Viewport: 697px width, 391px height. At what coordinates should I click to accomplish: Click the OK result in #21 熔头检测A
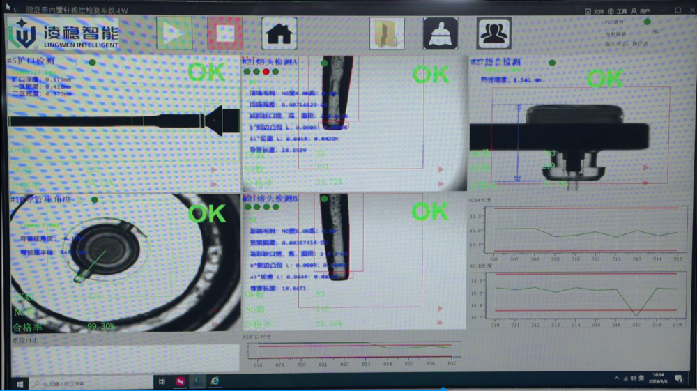pos(430,75)
